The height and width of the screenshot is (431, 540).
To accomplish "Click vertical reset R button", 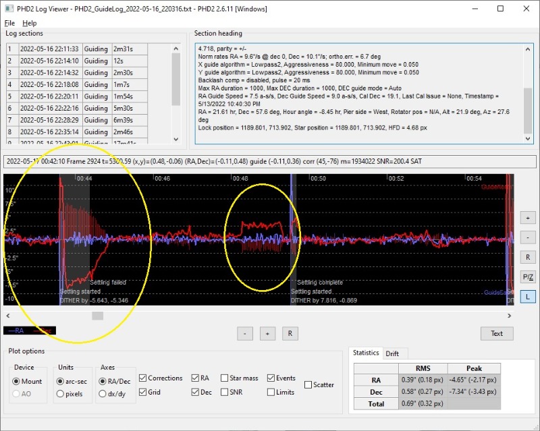I will click(528, 257).
